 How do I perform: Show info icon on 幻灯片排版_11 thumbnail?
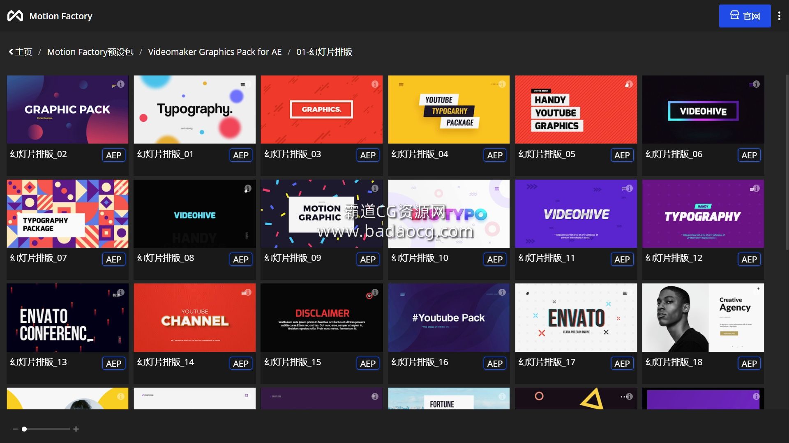point(629,188)
